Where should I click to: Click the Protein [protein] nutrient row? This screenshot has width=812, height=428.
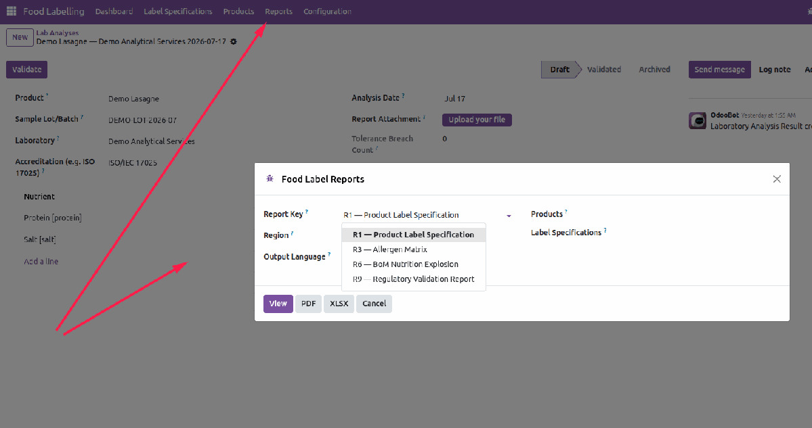pos(53,218)
